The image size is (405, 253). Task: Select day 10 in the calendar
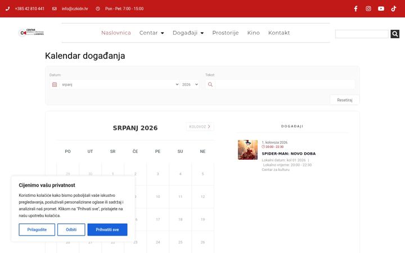158,197
